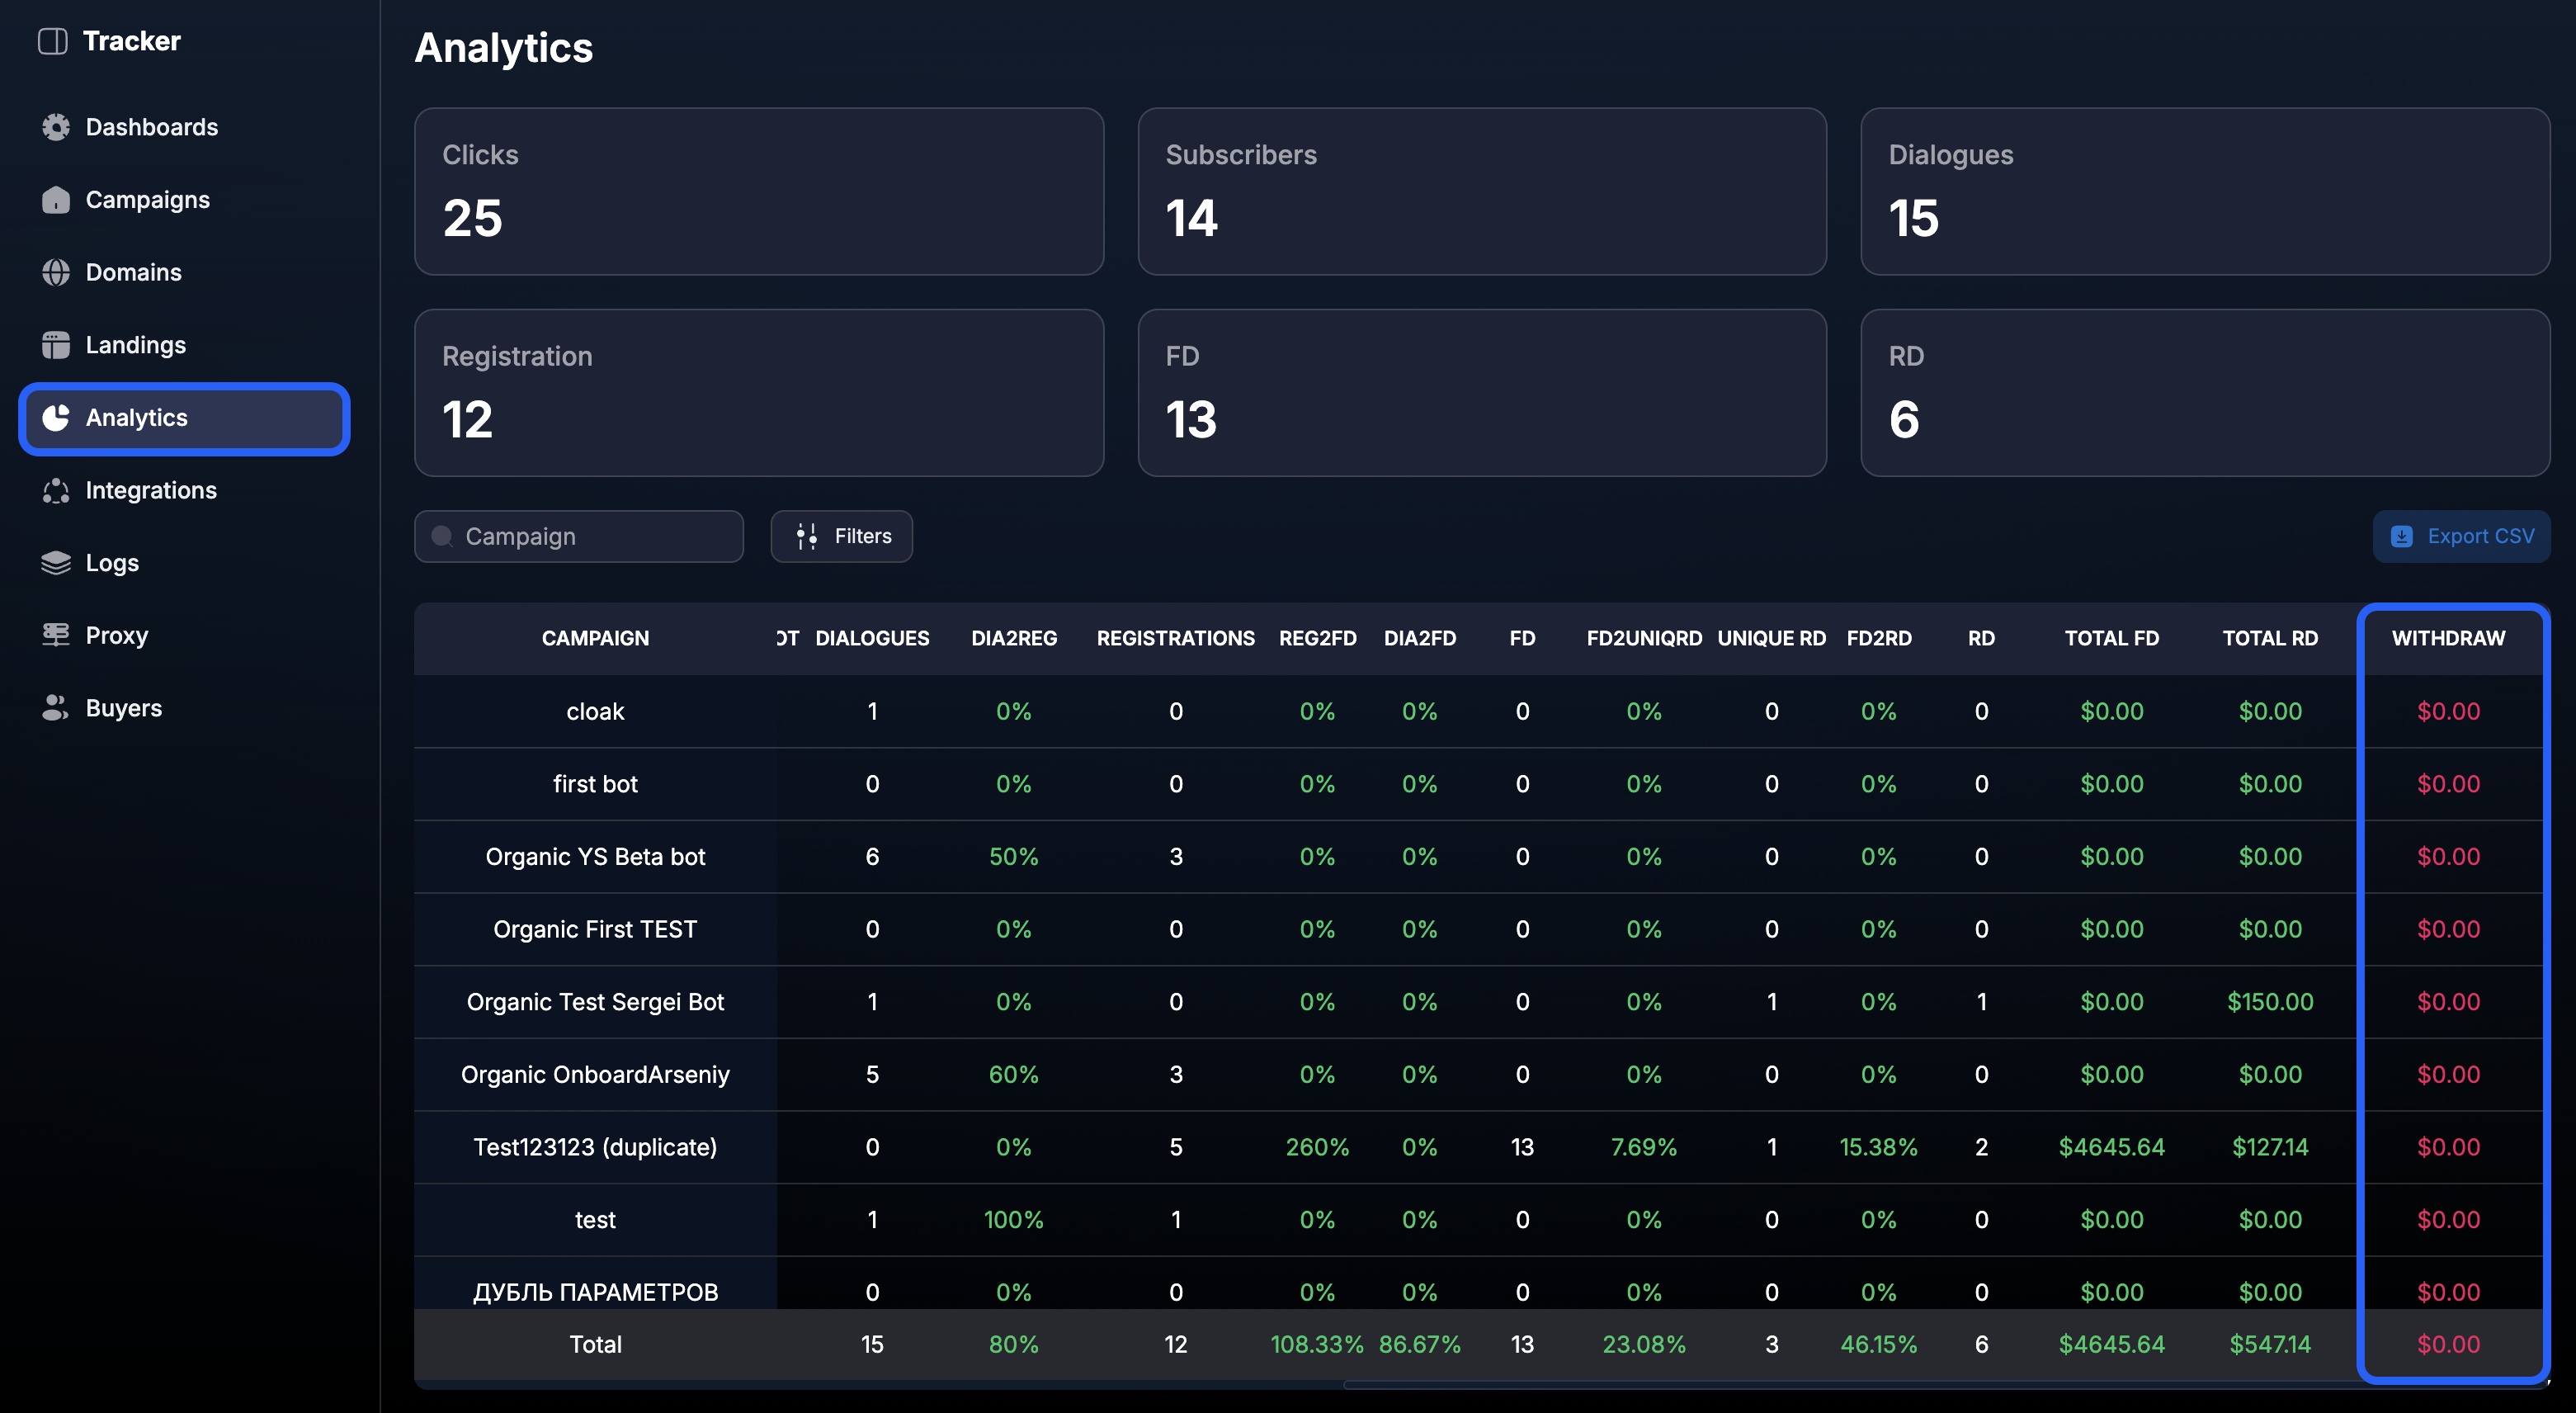The height and width of the screenshot is (1413, 2576).
Task: Click the download icon on Export CSV
Action: (2402, 536)
